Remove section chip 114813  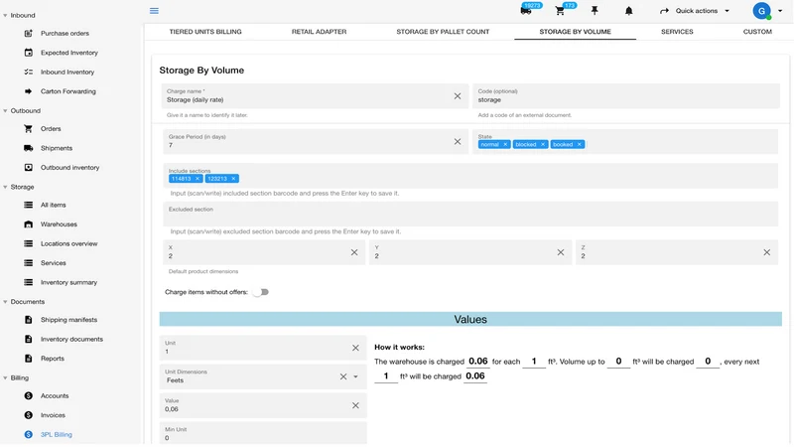click(x=198, y=179)
